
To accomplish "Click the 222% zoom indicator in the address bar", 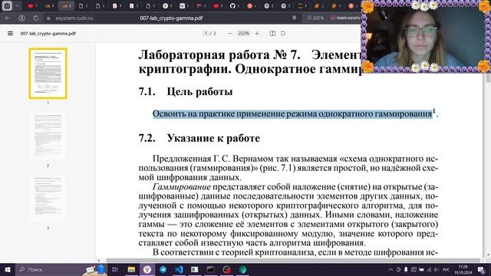I will (x=315, y=18).
